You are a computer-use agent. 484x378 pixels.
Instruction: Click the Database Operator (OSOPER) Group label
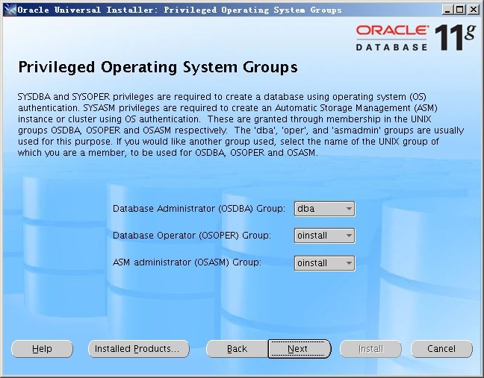point(191,236)
